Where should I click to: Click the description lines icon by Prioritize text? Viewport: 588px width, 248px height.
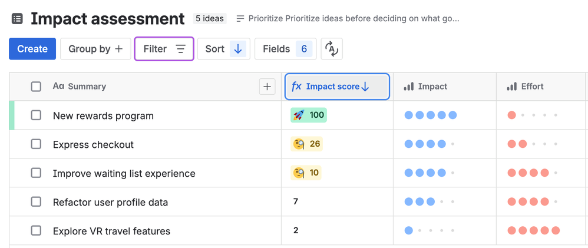tap(240, 19)
